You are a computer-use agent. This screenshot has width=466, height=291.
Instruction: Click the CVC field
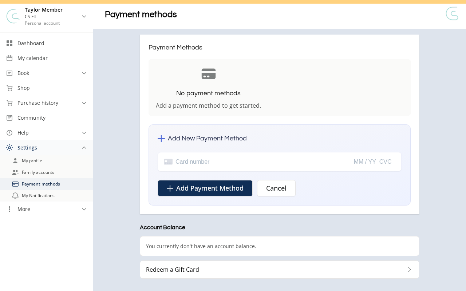pyautogui.click(x=386, y=162)
